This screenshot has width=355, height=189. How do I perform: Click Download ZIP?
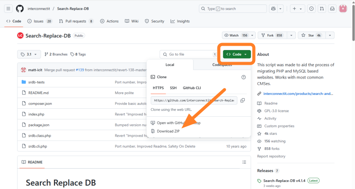tap(165, 131)
